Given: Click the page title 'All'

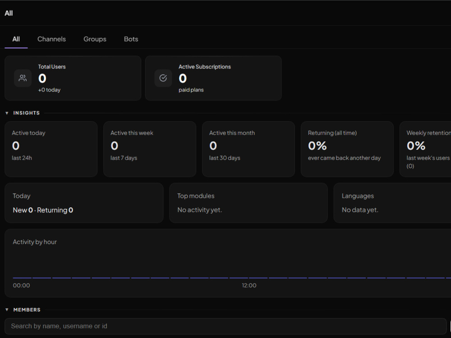Looking at the screenshot, I should [9, 13].
